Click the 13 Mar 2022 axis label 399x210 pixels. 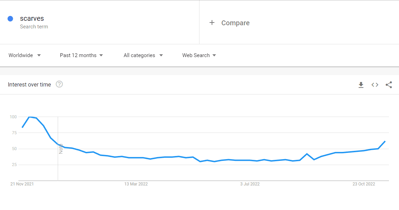(x=136, y=184)
